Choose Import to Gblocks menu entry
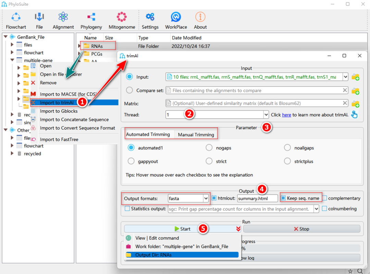Screen dimensions: 370x274 click(74, 111)
